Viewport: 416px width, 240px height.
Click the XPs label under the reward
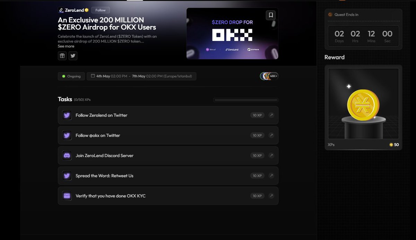331,145
